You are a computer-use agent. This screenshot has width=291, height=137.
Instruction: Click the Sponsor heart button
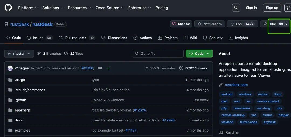[181, 24]
